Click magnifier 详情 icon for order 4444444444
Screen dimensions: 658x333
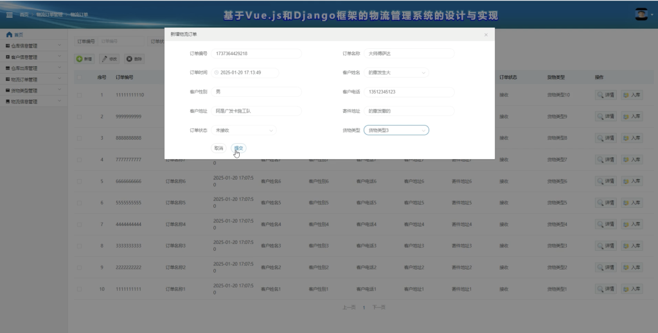[x=601, y=224]
